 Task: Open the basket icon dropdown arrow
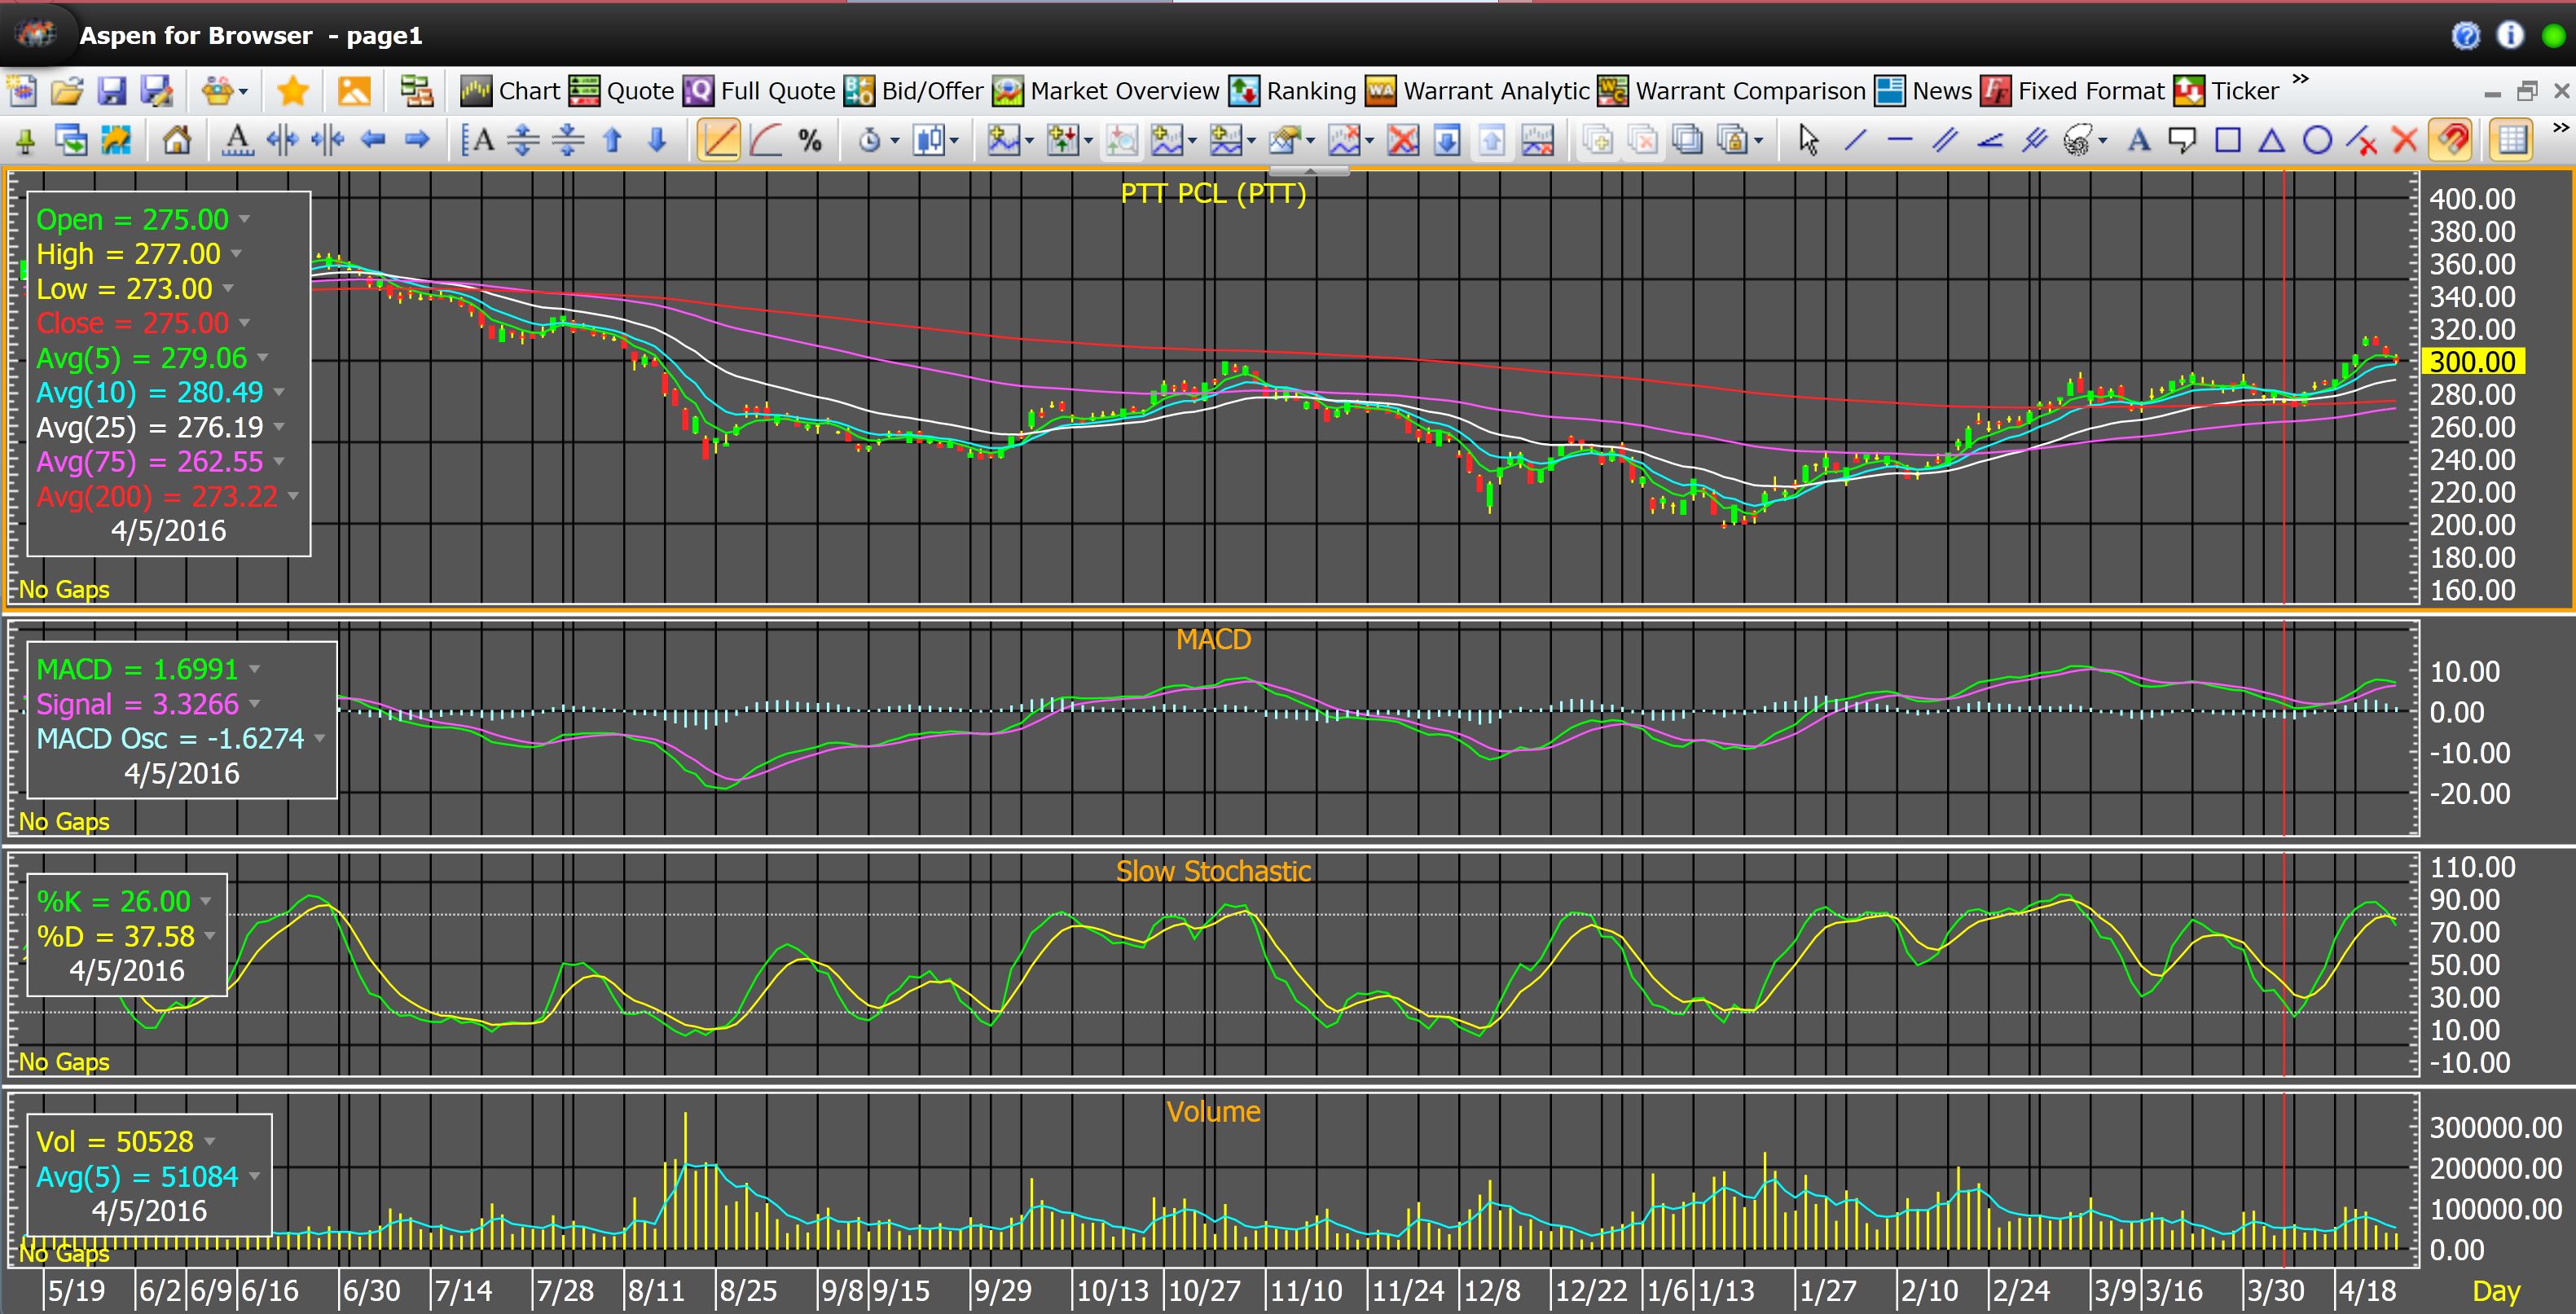tap(243, 92)
